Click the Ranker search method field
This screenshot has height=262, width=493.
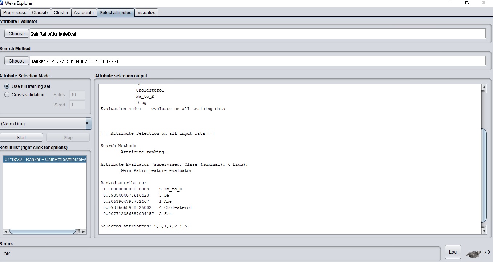(258, 61)
